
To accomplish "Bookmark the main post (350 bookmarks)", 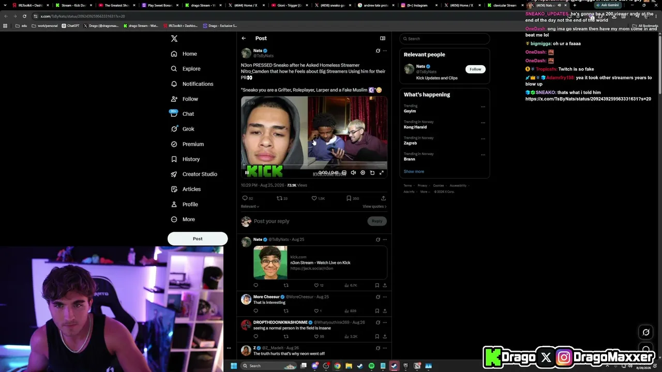I will click(x=353, y=198).
